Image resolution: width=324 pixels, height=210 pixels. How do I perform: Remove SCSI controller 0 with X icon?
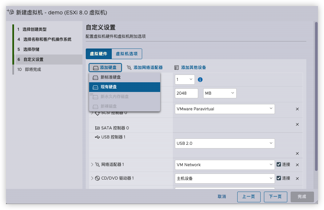(297, 109)
